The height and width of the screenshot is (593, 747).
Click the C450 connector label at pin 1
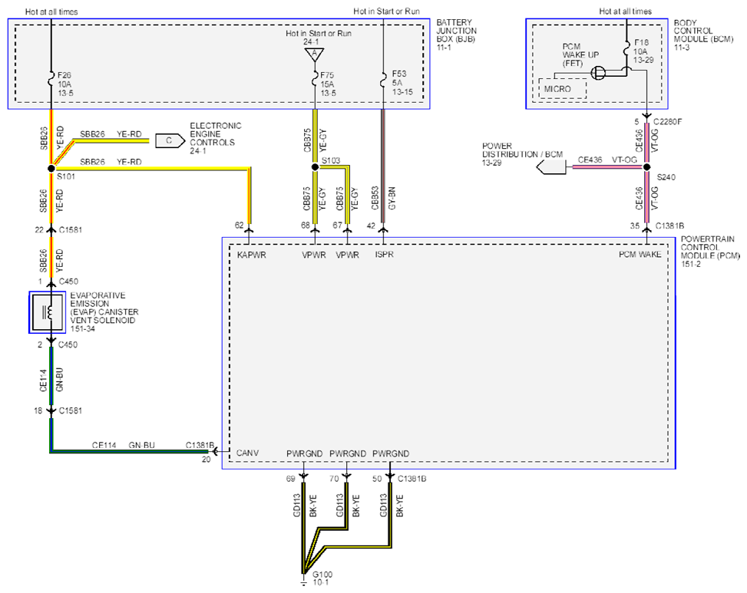click(68, 282)
